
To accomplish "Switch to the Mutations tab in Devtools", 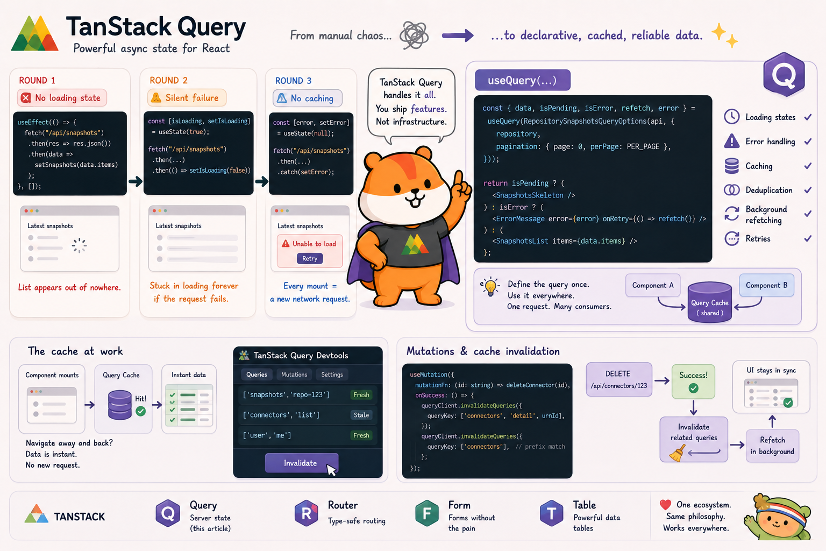I will coord(294,375).
